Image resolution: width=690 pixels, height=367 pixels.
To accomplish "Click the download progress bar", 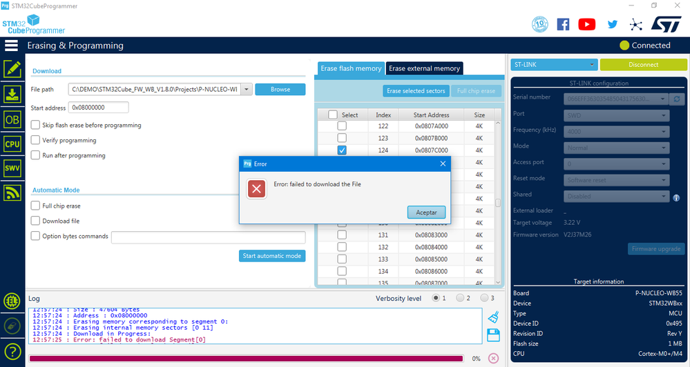I will click(x=247, y=359).
